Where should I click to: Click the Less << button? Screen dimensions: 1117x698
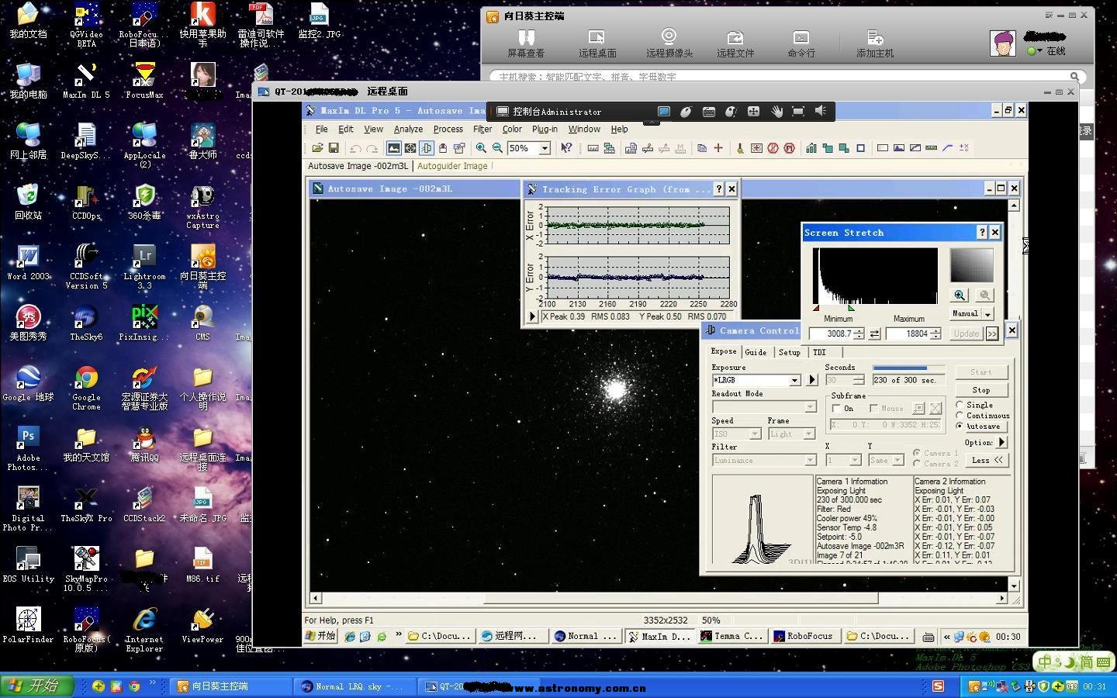click(987, 460)
